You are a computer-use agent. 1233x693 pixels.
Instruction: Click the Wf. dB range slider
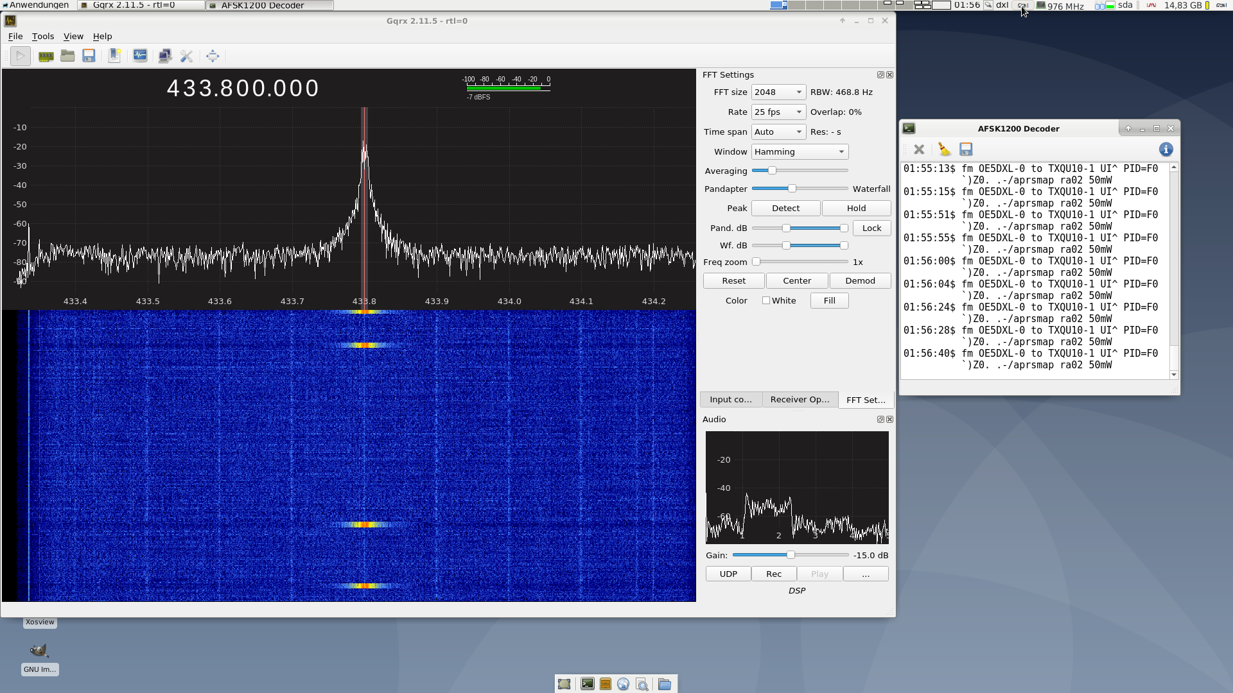tap(800, 246)
